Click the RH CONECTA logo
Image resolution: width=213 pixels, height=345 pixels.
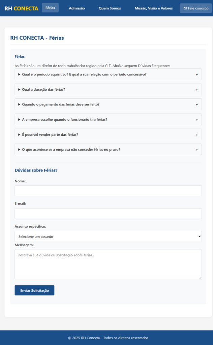pos(21,8)
